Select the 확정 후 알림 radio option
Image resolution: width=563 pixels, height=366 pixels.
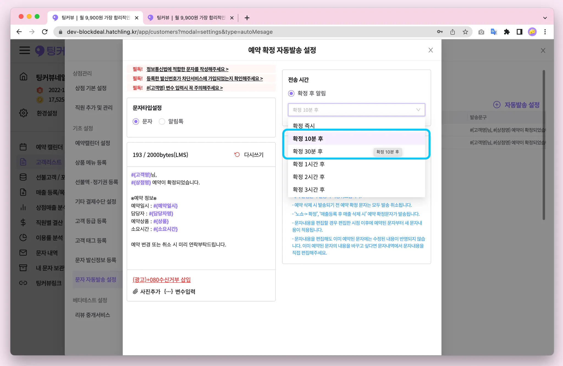291,93
